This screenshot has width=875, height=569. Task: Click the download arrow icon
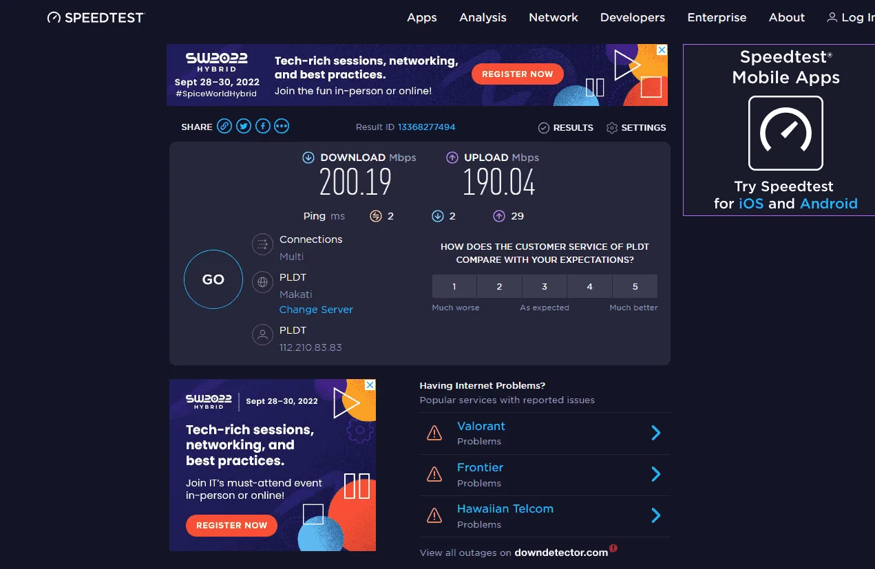pyautogui.click(x=308, y=158)
